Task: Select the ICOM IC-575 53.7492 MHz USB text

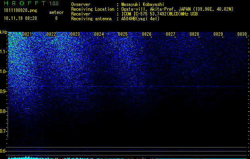Action: point(159,14)
